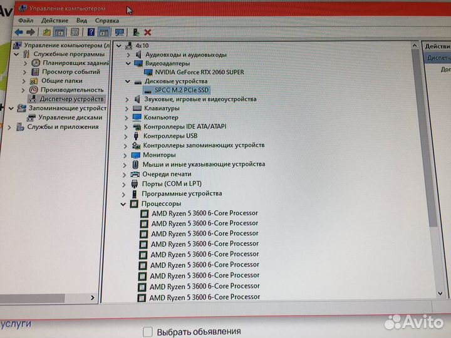Click the Up one level folder icon

[x=46, y=32]
